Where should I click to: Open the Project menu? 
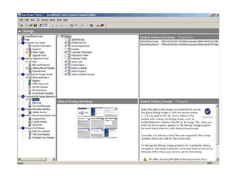45,20
